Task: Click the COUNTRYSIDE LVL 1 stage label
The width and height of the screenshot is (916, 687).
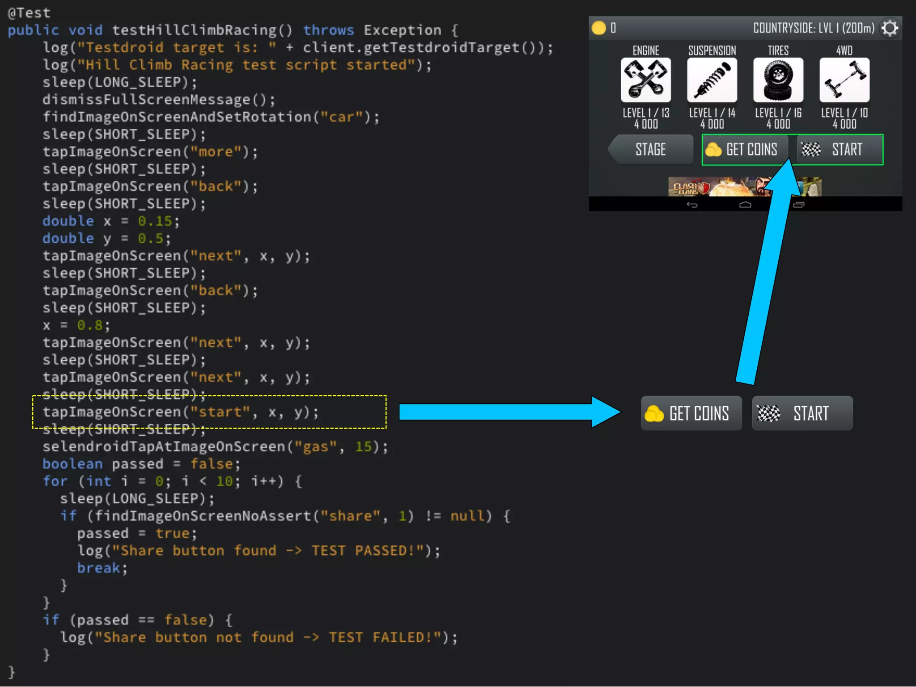Action: 813,28
